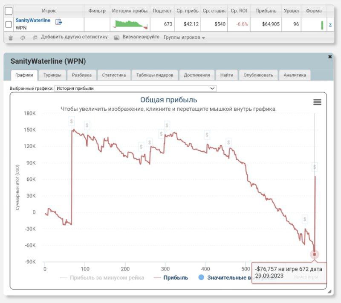The image size is (341, 303).
Task: Click the Добавить другую статистику copy icon
Action: tap(35, 38)
